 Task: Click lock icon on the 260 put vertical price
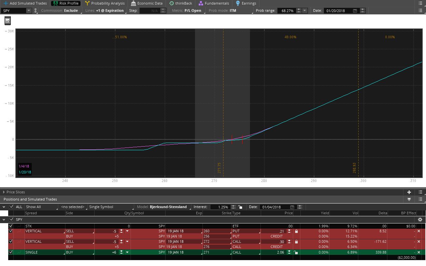[x=296, y=231]
